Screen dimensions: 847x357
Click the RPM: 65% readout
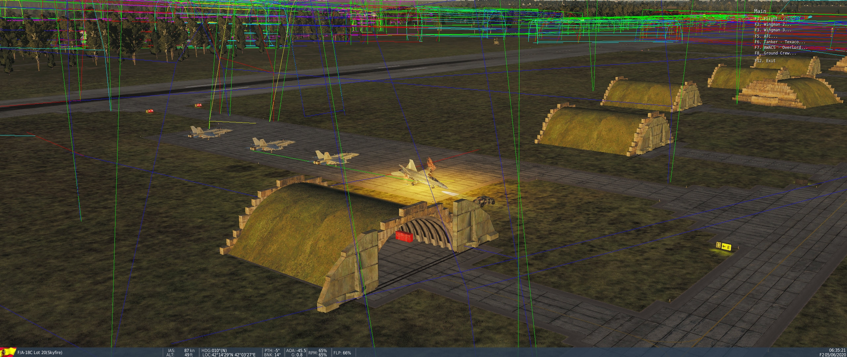click(x=318, y=353)
